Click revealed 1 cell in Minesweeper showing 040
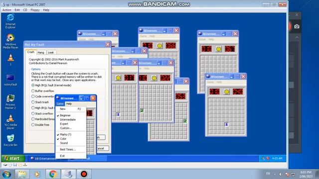Screen dimensions: 319x179 [x=226, y=124]
